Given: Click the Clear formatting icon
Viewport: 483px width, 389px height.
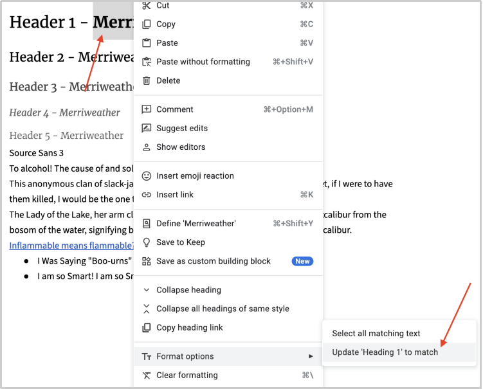Looking at the screenshot, I should [x=147, y=375].
